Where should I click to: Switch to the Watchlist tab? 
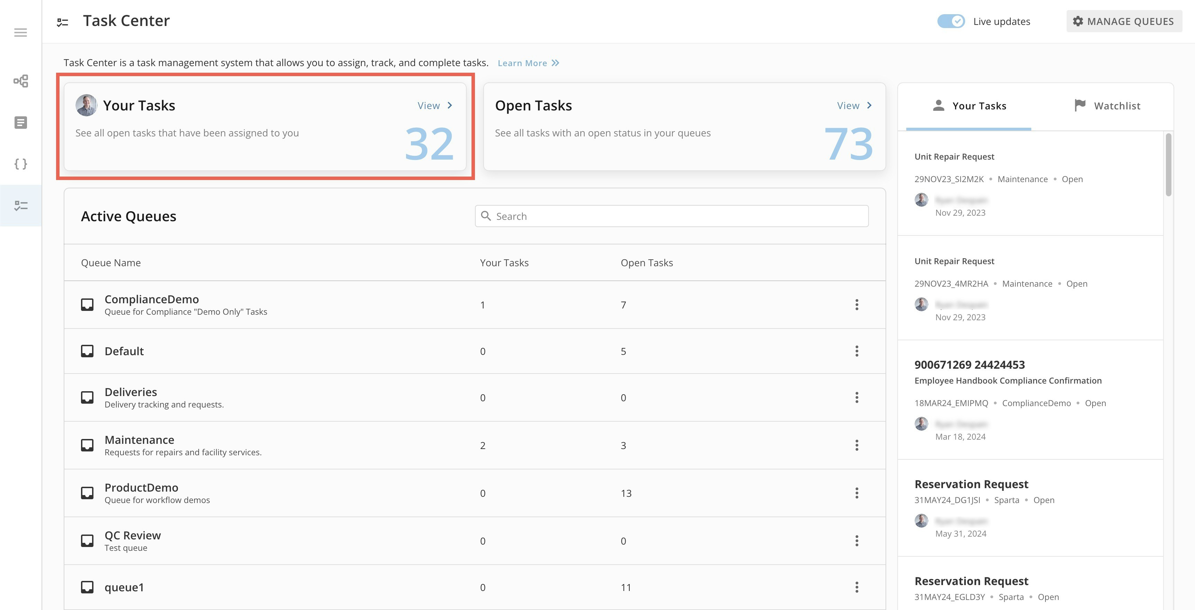click(1107, 106)
